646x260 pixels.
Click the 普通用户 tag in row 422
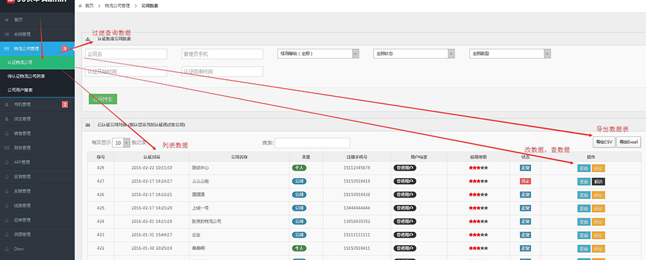point(404,248)
